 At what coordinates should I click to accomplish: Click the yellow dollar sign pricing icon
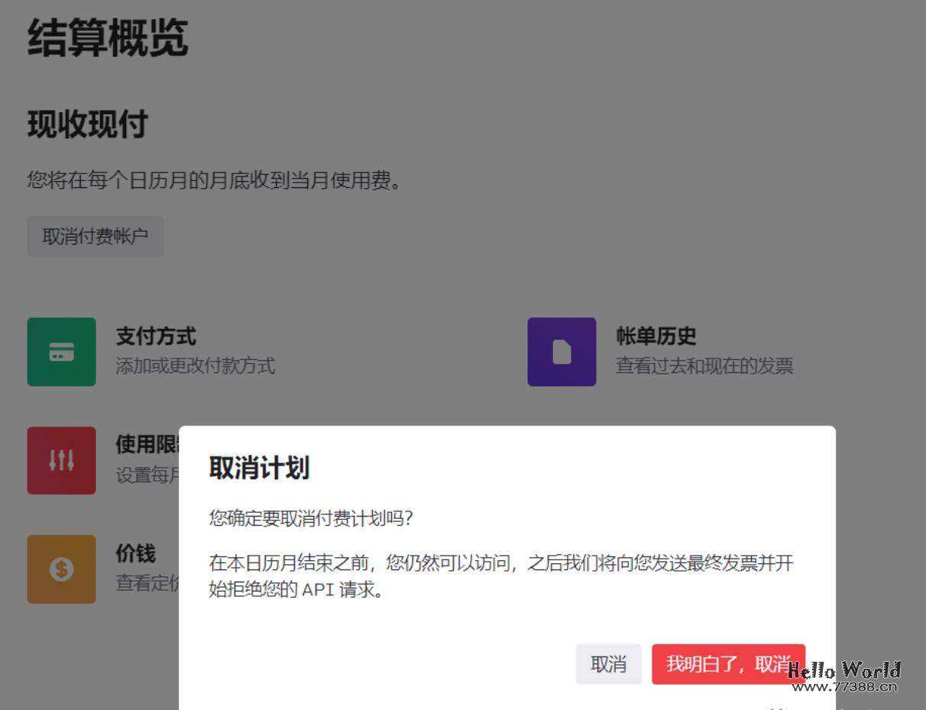tap(61, 569)
